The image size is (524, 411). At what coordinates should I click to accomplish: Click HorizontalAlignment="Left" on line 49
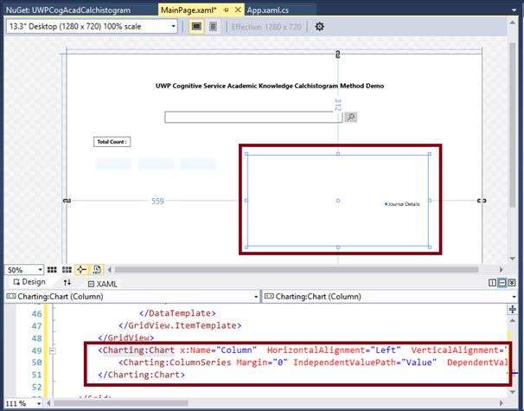pos(334,350)
